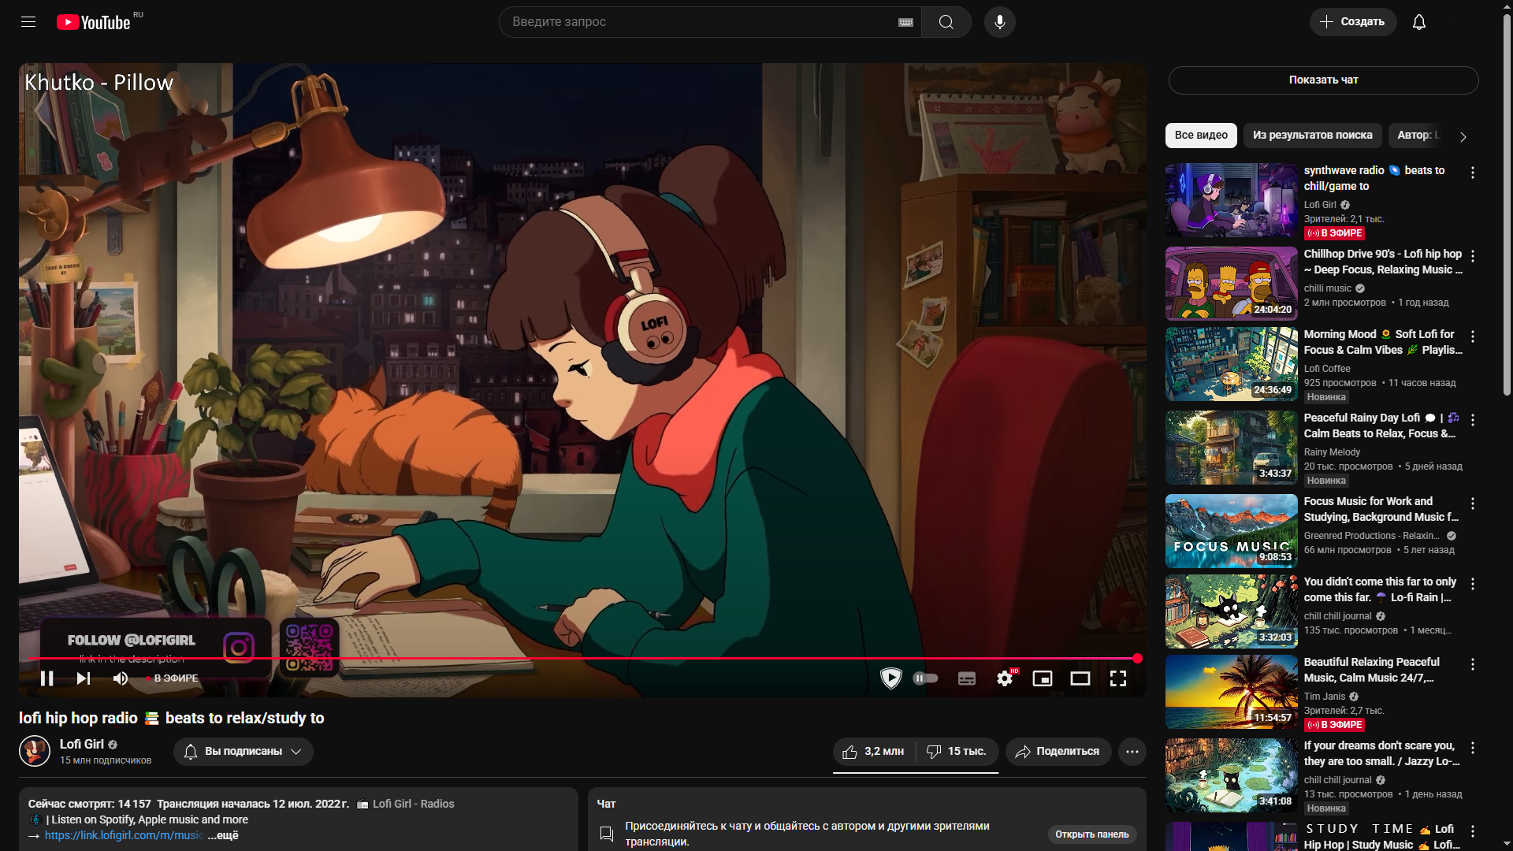Click the voice search microphone icon
Screen dimensions: 1513x851
[x=999, y=22]
